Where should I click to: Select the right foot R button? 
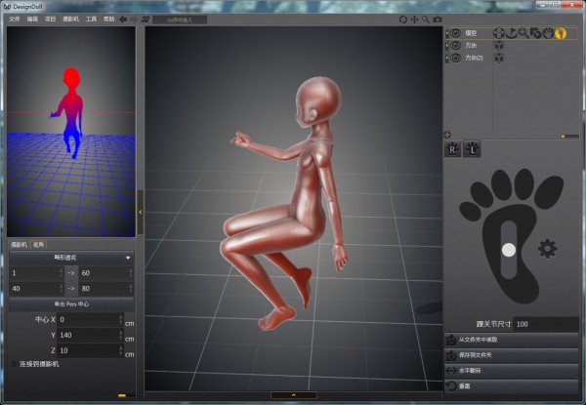coord(453,149)
